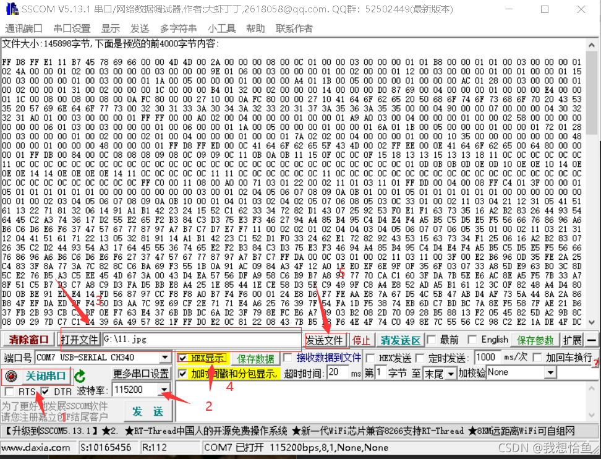Click the 清发送区 button
The width and height of the screenshot is (601, 459).
pyautogui.click(x=401, y=340)
